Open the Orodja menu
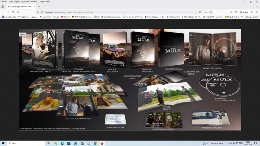 pos(41,1)
